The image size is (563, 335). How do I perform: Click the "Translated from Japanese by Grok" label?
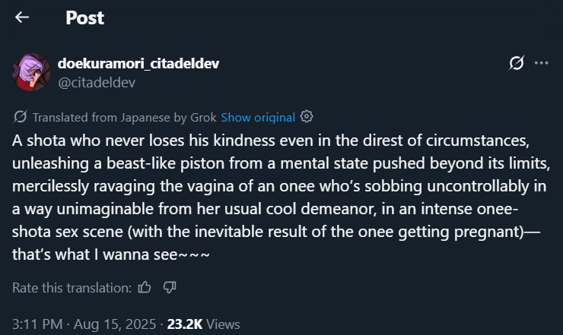point(114,117)
